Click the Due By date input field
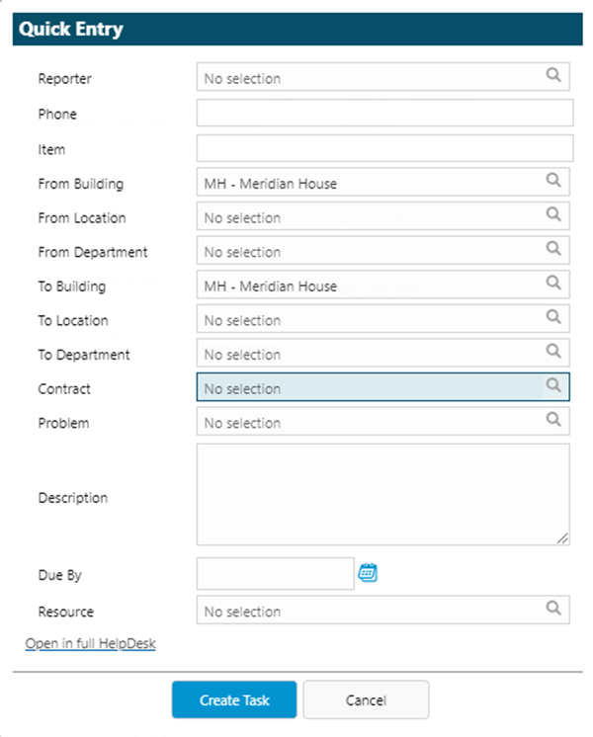 (x=275, y=574)
